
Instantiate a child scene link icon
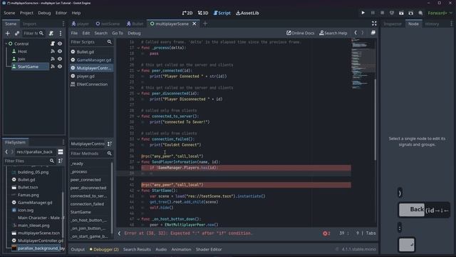(x=17, y=34)
